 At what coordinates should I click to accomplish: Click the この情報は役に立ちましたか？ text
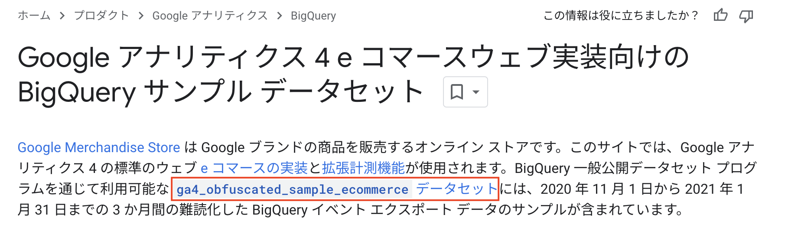tap(621, 16)
